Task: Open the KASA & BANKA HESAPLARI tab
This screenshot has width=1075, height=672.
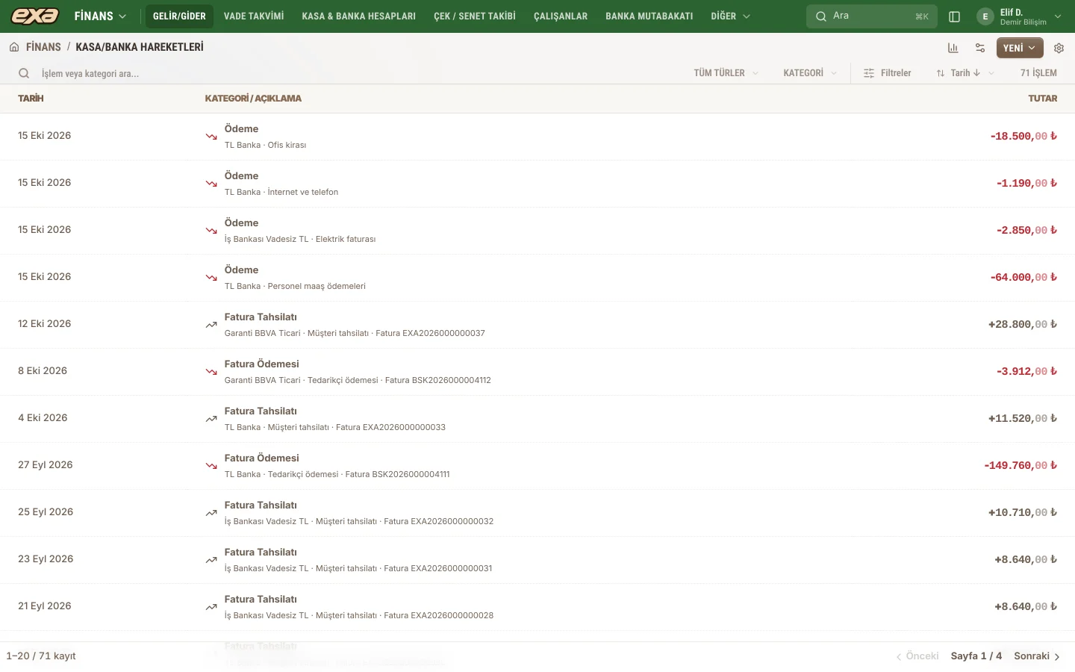Action: click(359, 16)
